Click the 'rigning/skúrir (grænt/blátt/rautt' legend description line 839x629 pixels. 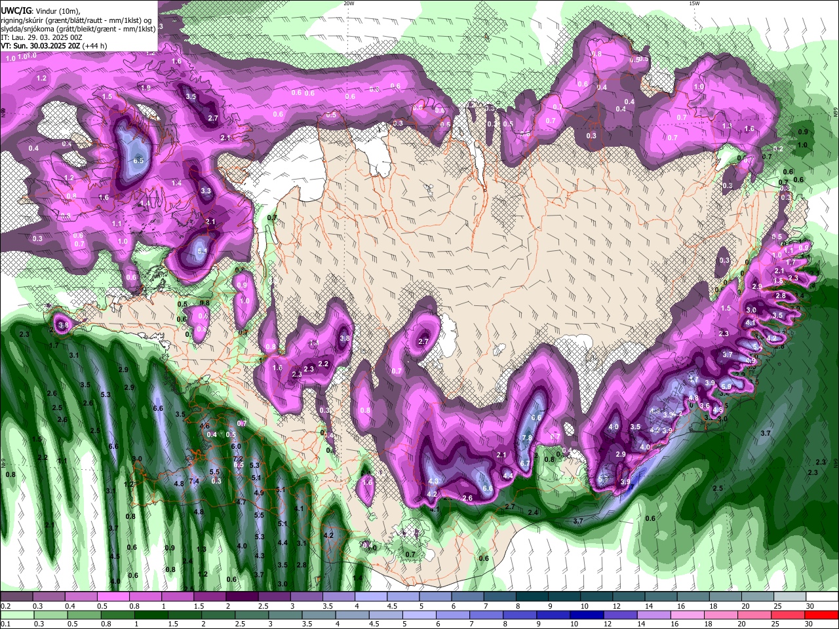coord(75,20)
